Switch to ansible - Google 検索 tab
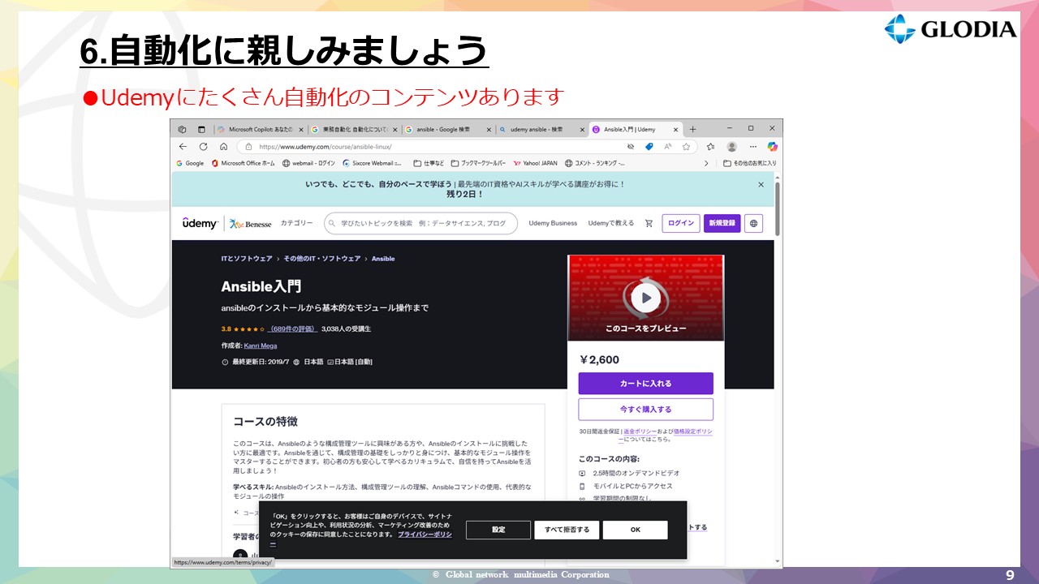This screenshot has height=584, width=1039. click(448, 129)
